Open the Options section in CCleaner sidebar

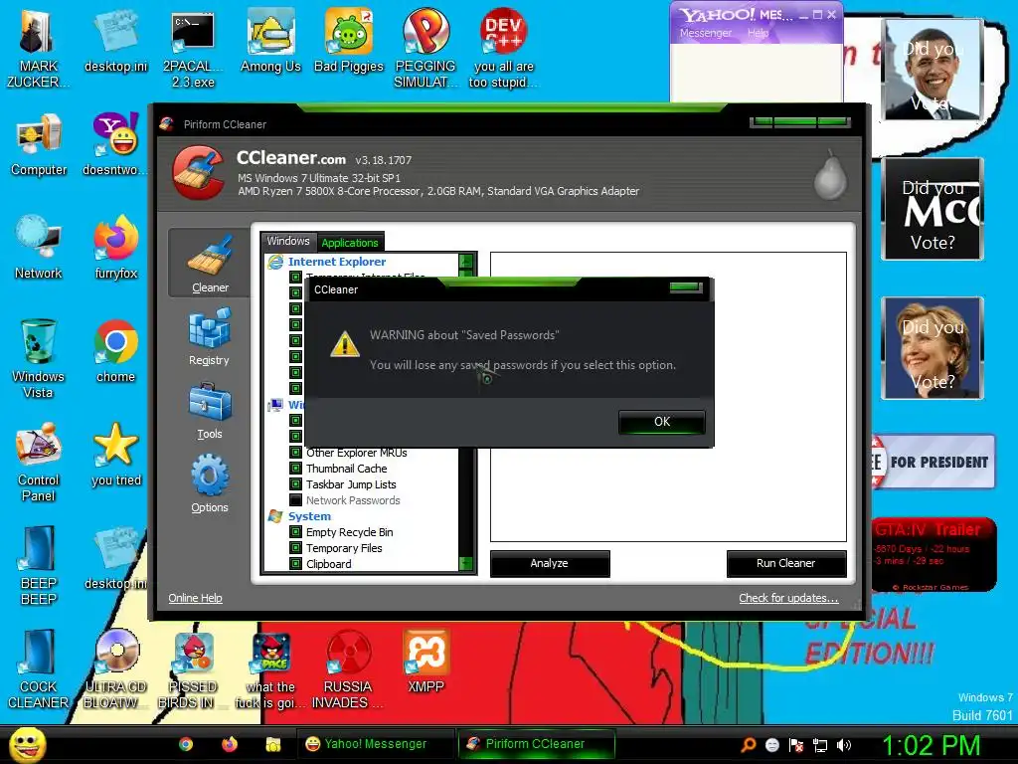[x=209, y=484]
